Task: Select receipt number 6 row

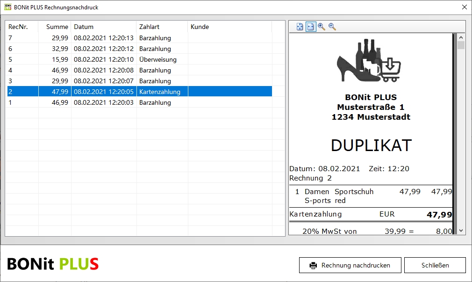Action: tap(140, 49)
